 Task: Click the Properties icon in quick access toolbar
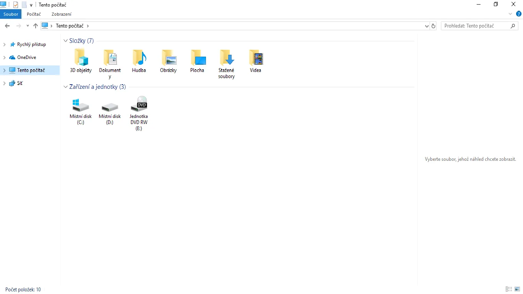coord(16,5)
